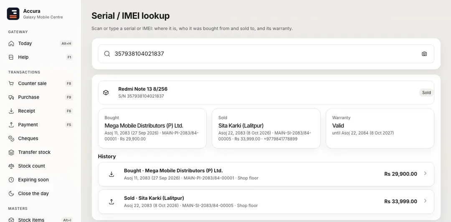
Task: Select Payment in Transactions
Action: (41, 125)
